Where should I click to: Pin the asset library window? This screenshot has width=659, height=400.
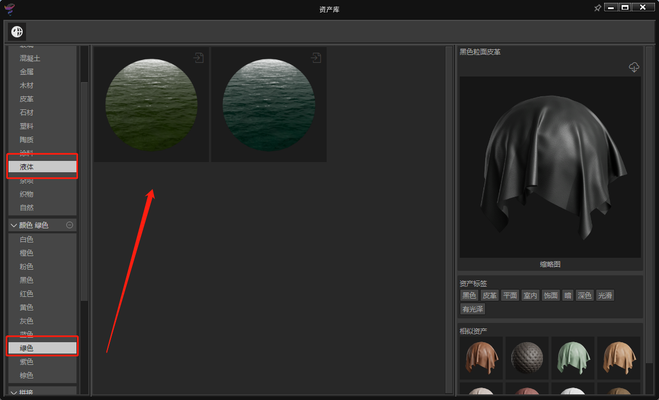coord(597,8)
